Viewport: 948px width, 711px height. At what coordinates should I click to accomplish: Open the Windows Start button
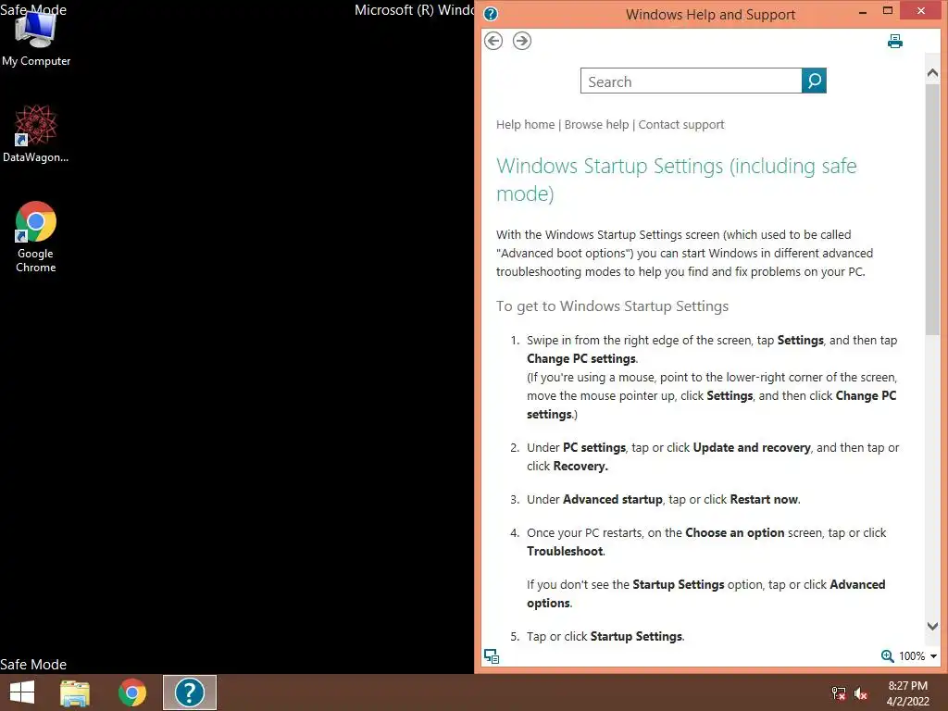click(22, 692)
